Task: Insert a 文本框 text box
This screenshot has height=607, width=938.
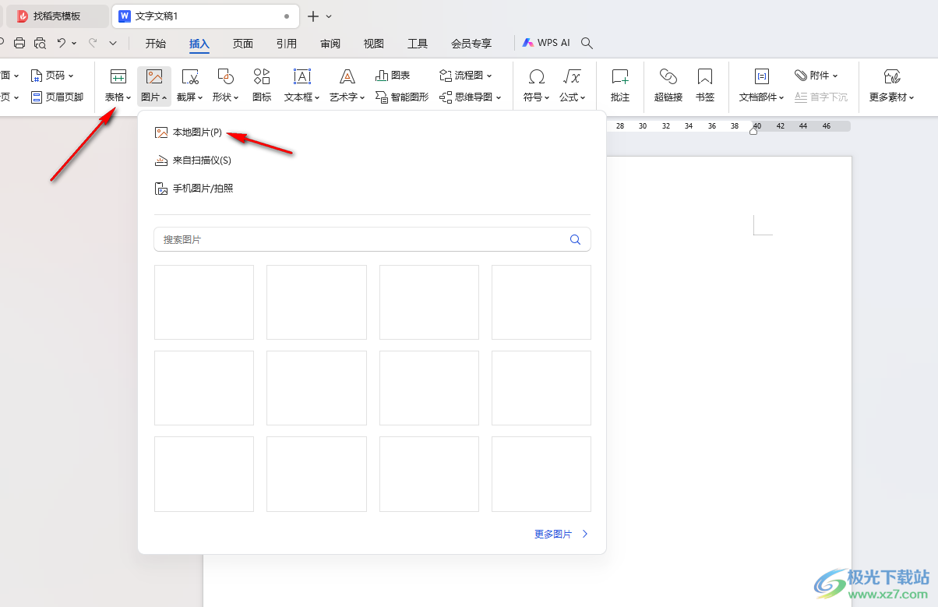Action: point(301,86)
